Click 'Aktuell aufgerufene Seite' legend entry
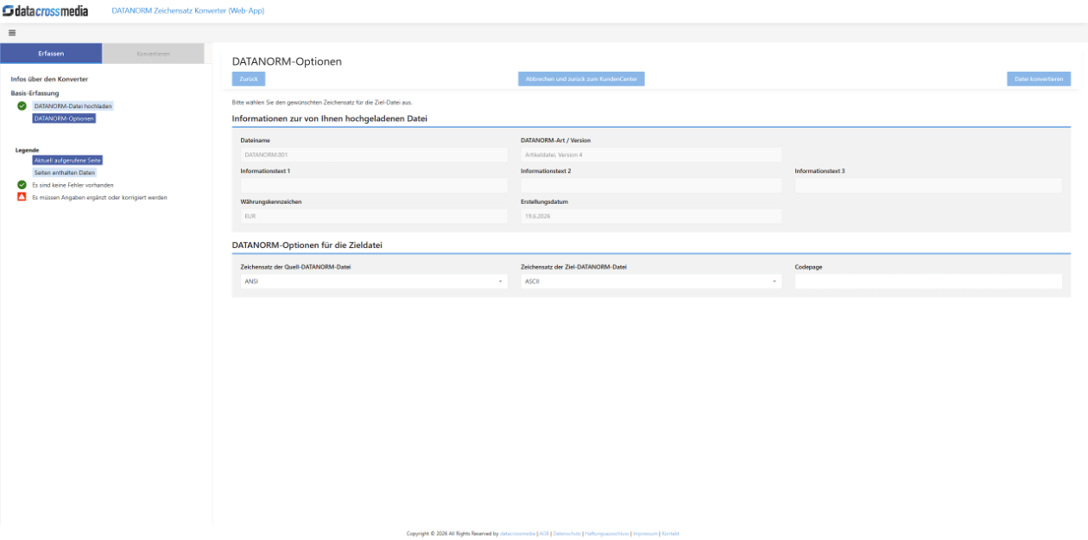This screenshot has height=540, width=1088. pyautogui.click(x=68, y=161)
